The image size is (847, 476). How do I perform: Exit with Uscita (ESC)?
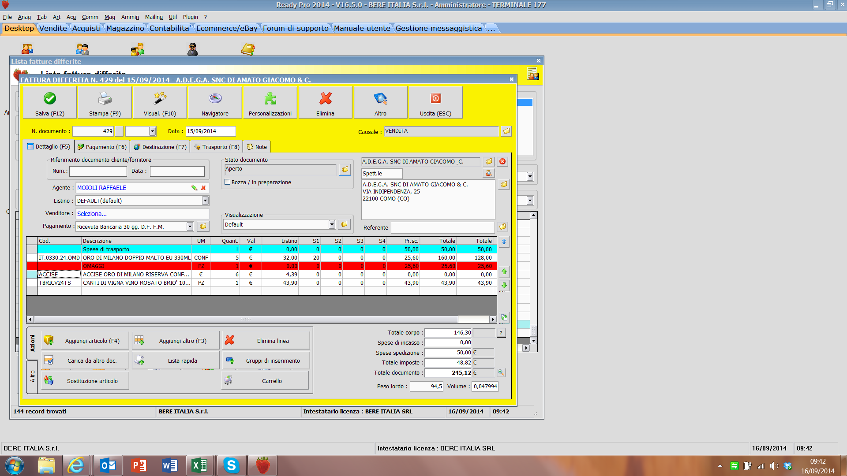[435, 102]
